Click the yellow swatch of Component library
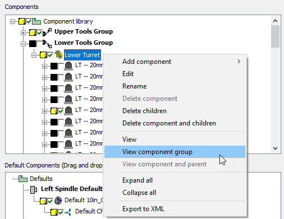Image resolution: width=284 pixels, height=219 pixels. (x=22, y=21)
